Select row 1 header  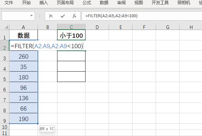coord(5,35)
